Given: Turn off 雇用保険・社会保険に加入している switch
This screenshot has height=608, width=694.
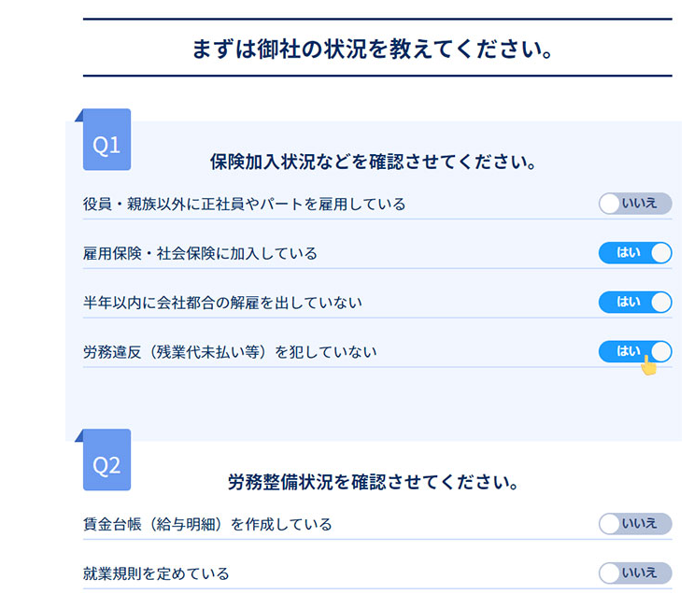Looking at the screenshot, I should point(635,253).
